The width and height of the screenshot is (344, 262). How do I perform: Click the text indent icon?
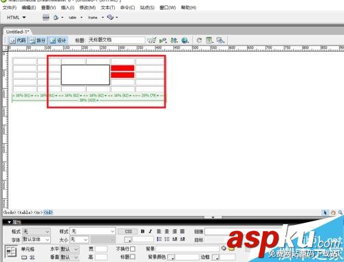[182, 239]
